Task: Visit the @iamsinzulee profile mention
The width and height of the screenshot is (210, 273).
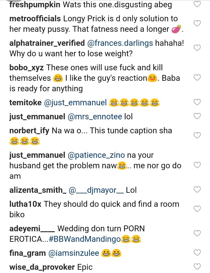Action: tap(73, 253)
